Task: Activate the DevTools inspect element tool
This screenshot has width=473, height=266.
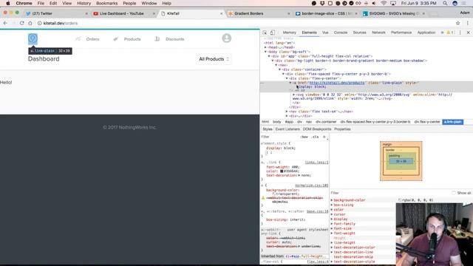Action: [x=265, y=33]
